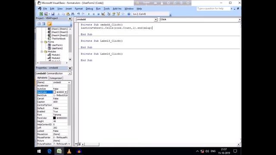The image size is (276, 155).
Task: Toggle Folders button in Project panel
Action: [x=50, y=24]
